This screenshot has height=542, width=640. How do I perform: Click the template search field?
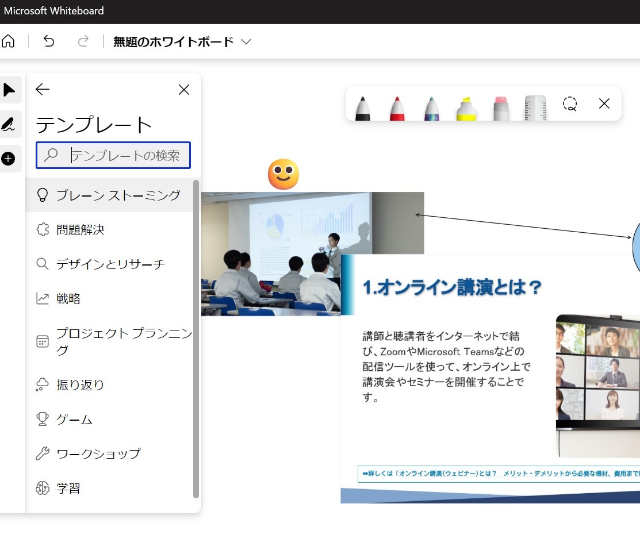click(x=113, y=155)
